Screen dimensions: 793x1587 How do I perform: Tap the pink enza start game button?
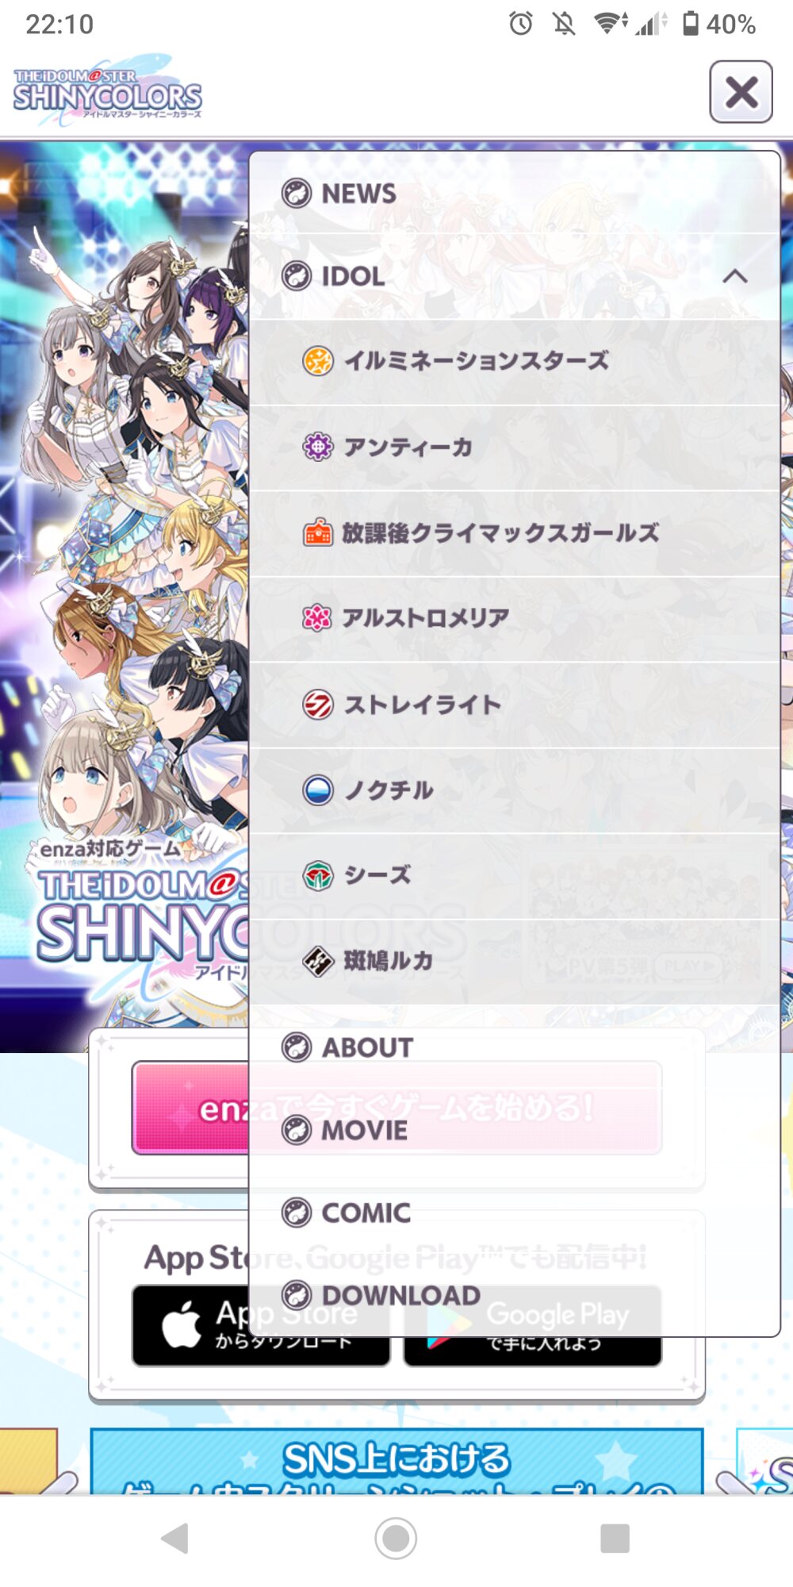[x=191, y=1109]
